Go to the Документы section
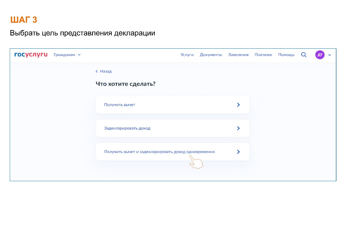The height and width of the screenshot is (245, 347). pyautogui.click(x=211, y=55)
